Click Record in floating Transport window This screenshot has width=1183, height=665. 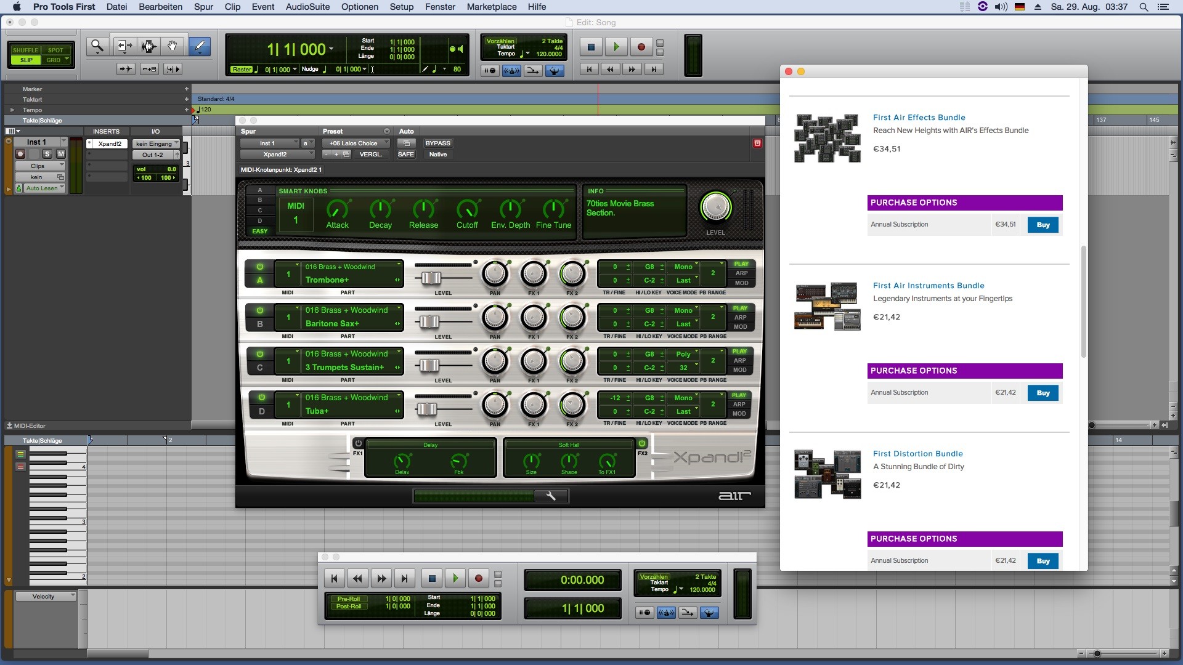click(479, 579)
